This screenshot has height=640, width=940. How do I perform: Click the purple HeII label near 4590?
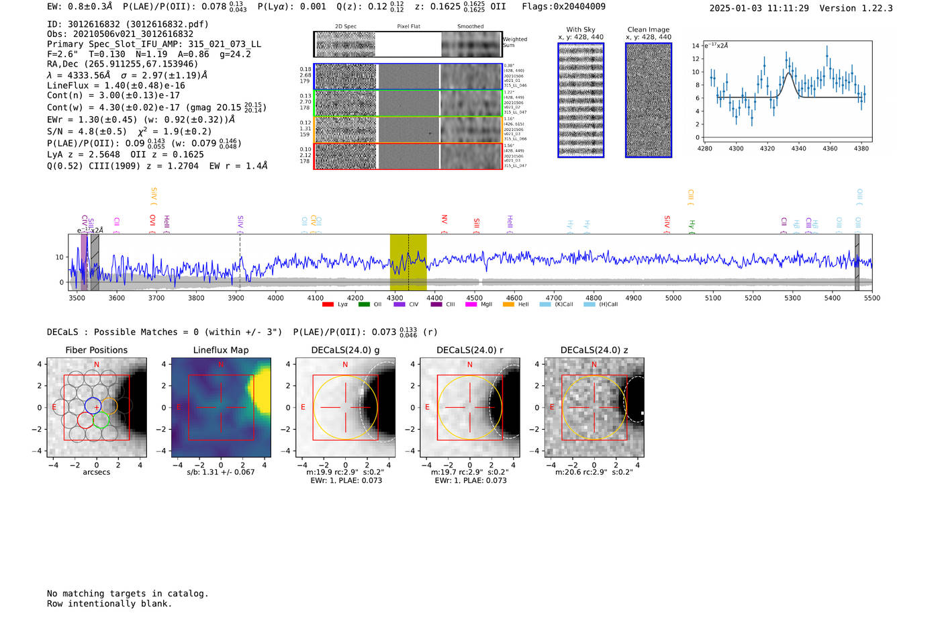click(x=510, y=224)
